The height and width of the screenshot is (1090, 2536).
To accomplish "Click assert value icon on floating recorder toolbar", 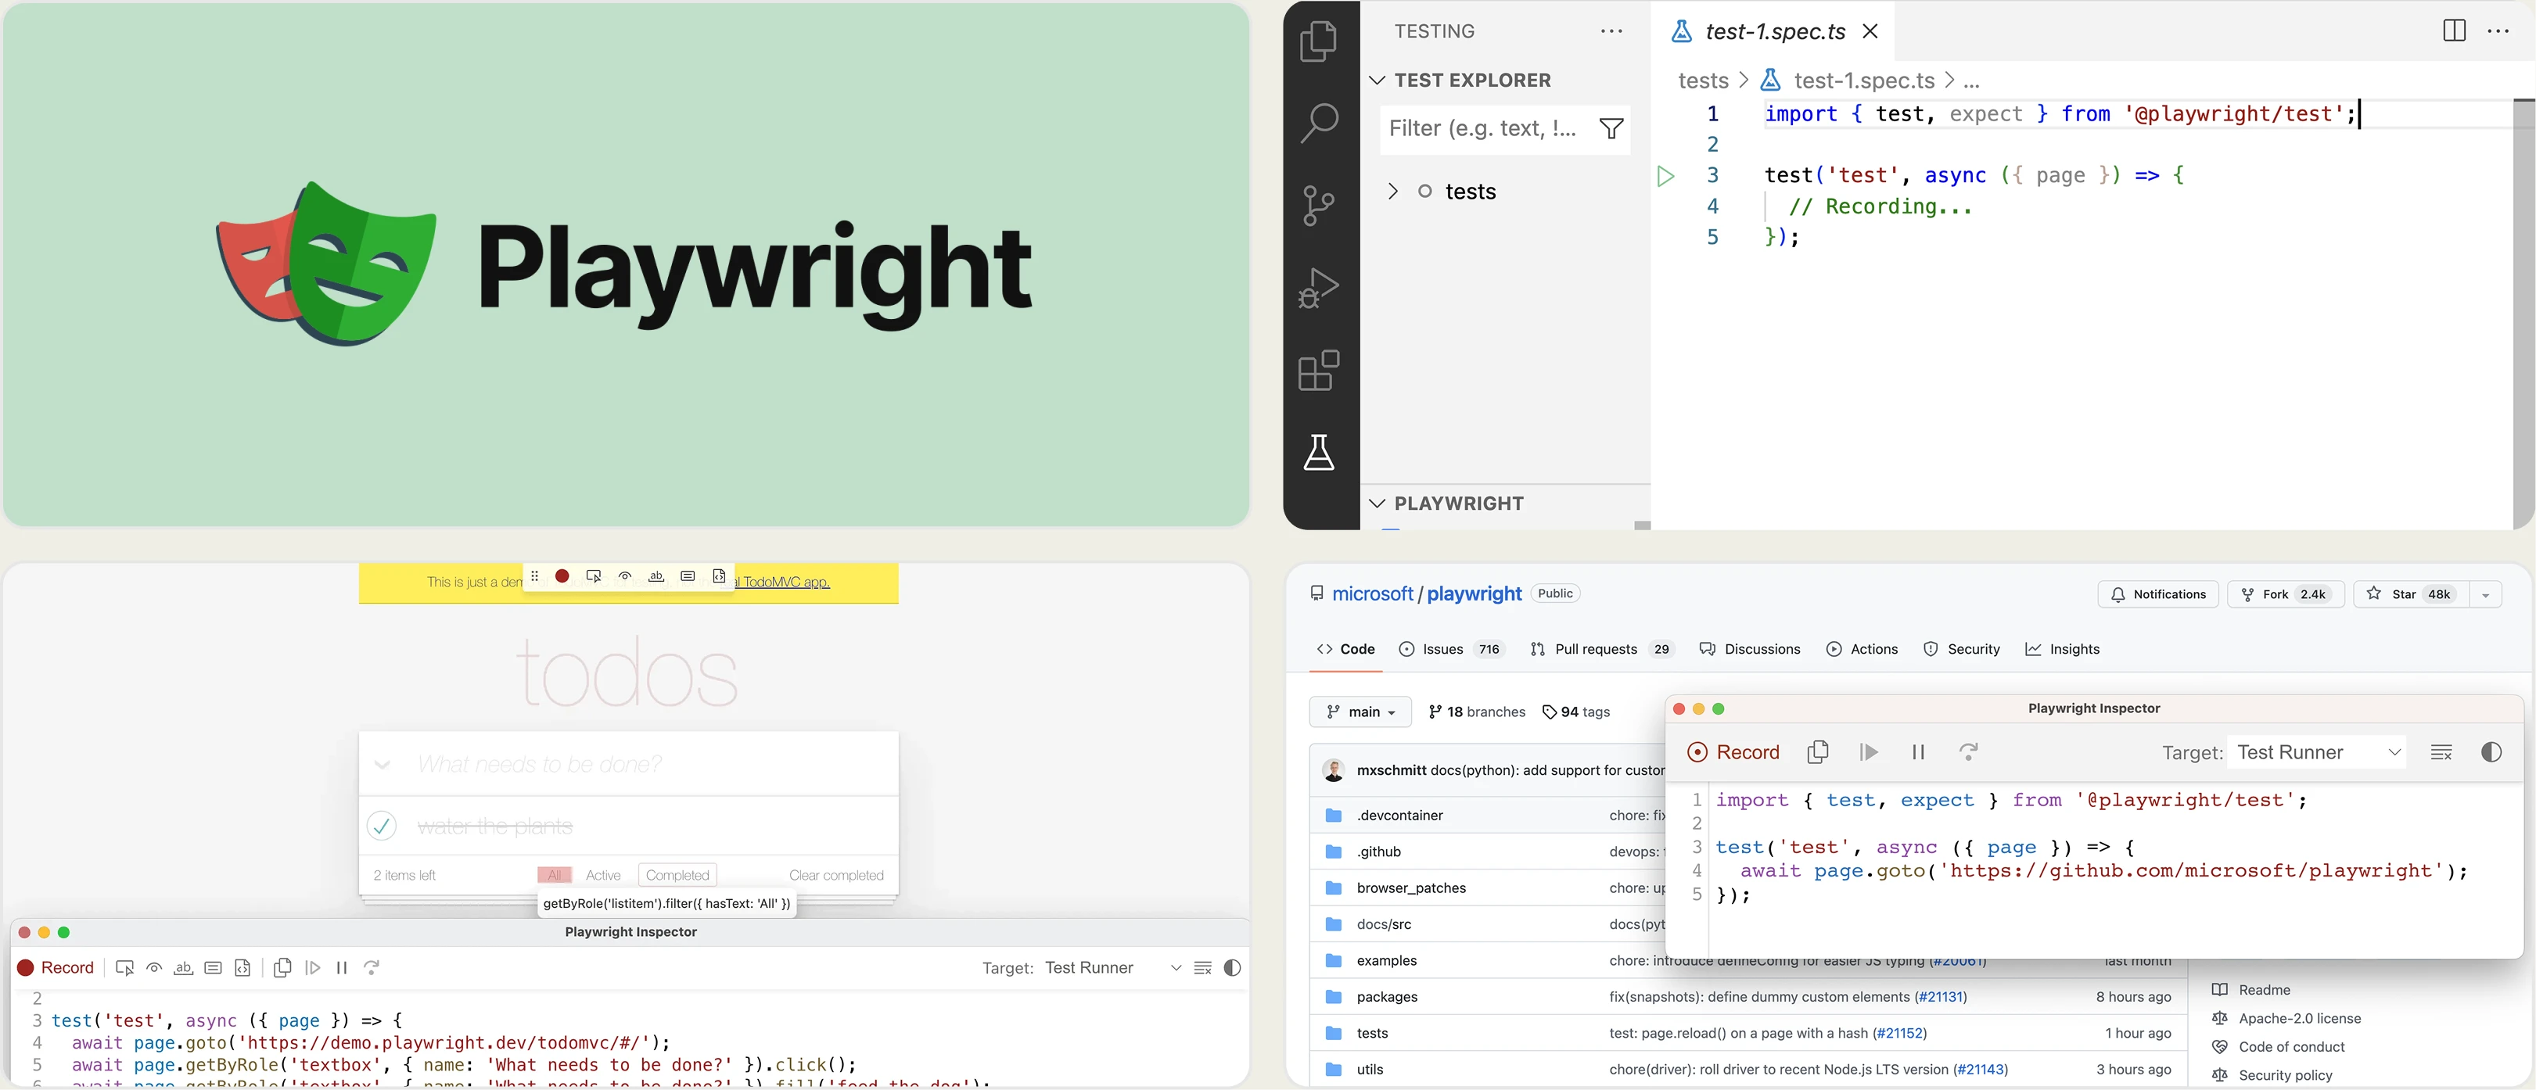I will coord(688,576).
